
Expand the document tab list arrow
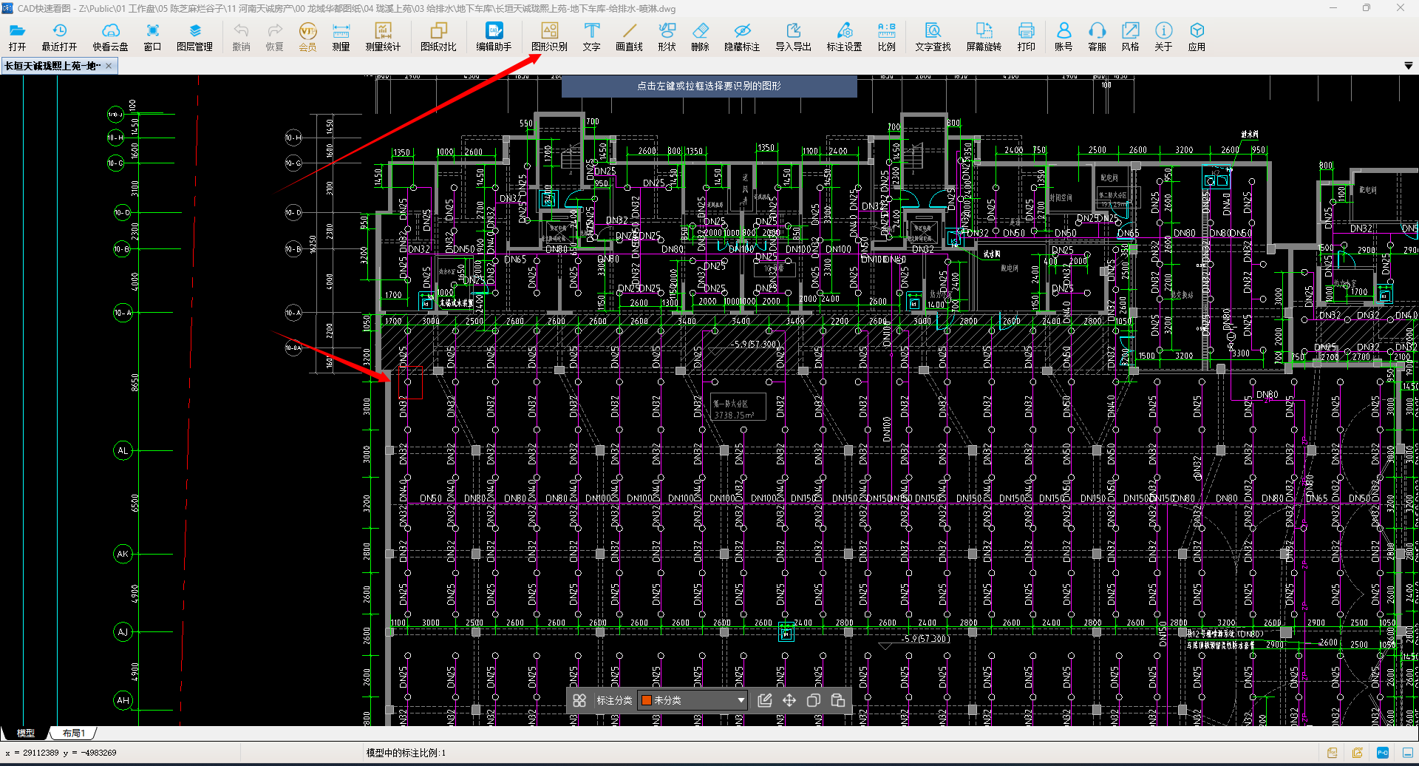coord(1409,66)
